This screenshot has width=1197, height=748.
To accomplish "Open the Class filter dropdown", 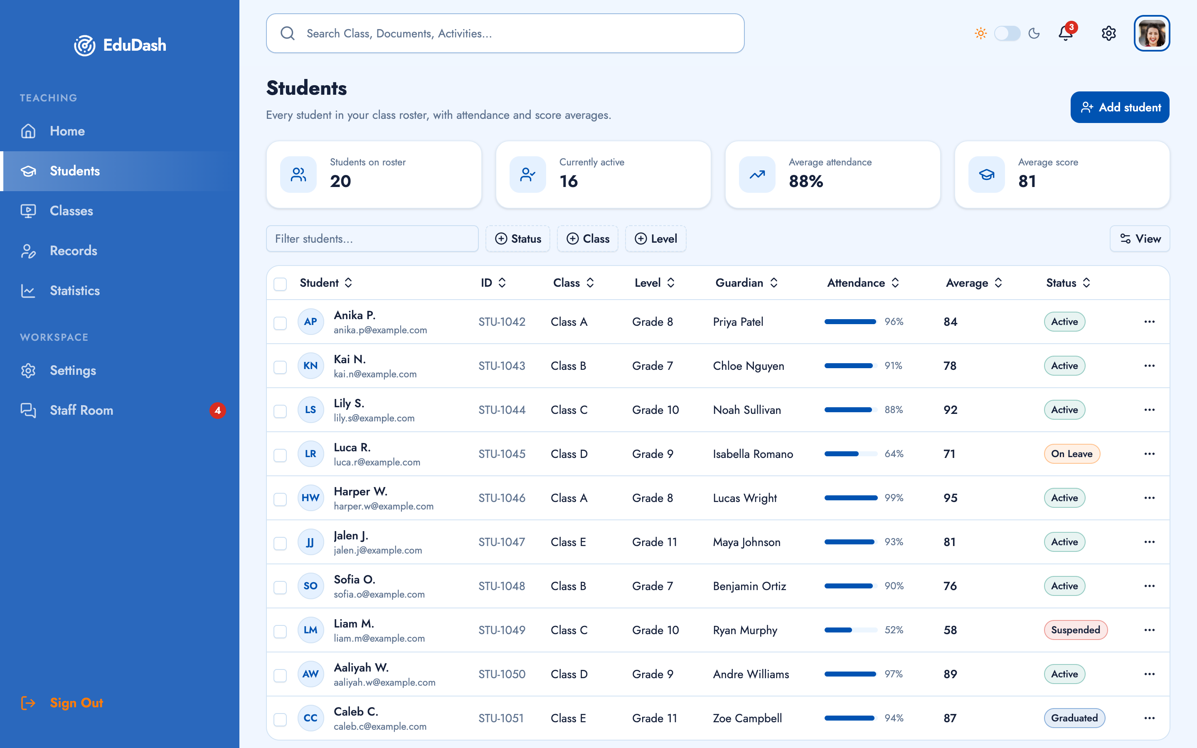I will tap(588, 239).
